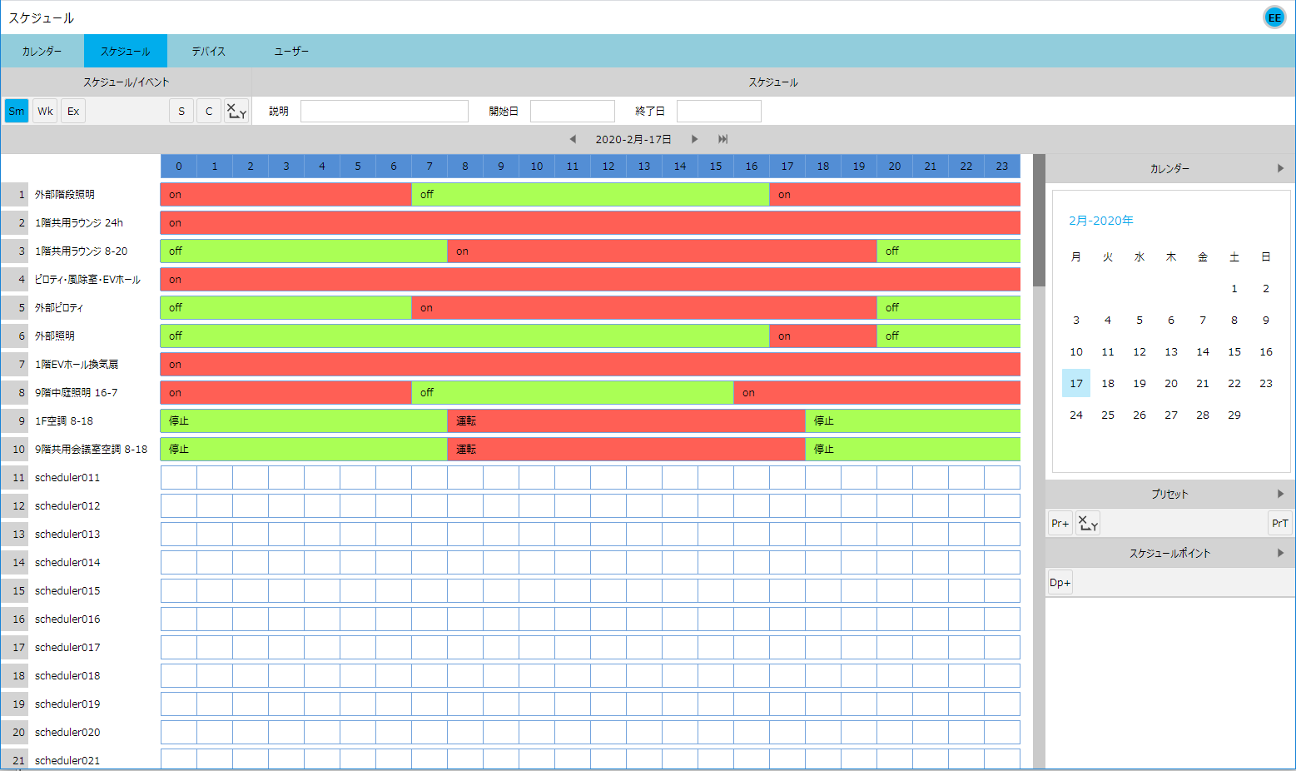Click red 運転 block in 1F空調 8-18 row

tap(626, 420)
